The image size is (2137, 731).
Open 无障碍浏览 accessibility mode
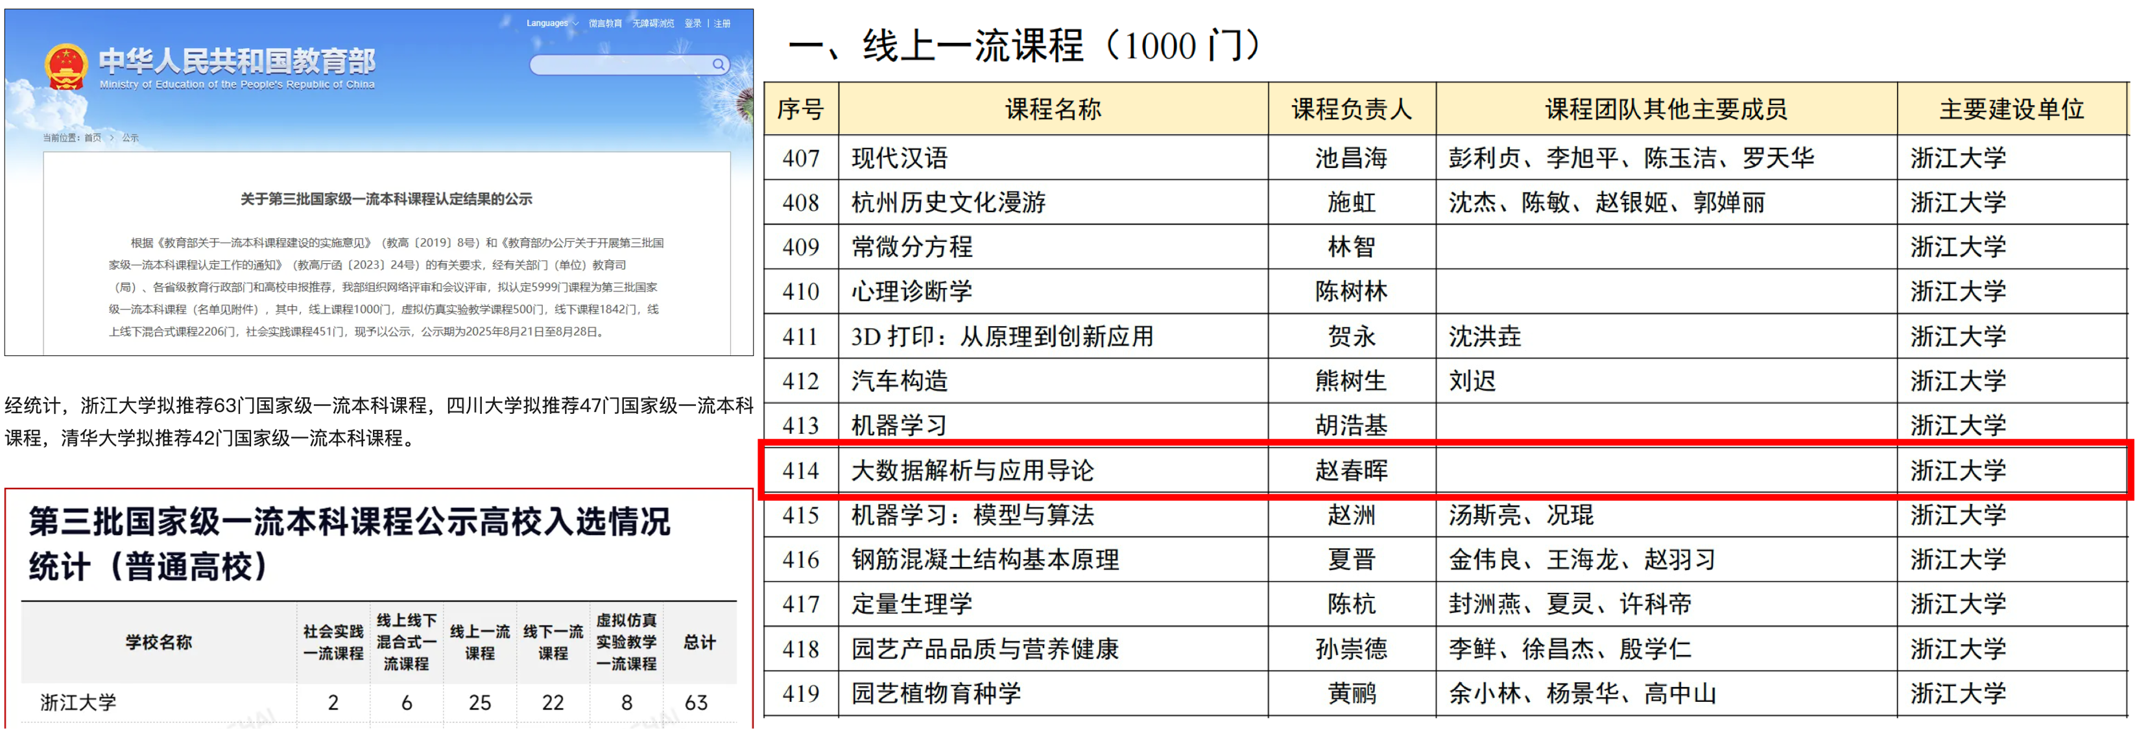[653, 23]
